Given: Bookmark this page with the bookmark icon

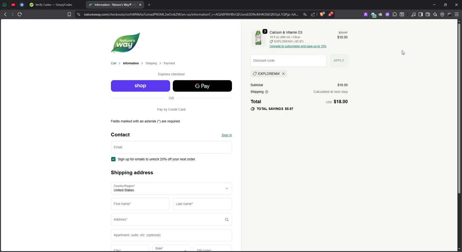Looking at the screenshot, I should tap(69, 14).
